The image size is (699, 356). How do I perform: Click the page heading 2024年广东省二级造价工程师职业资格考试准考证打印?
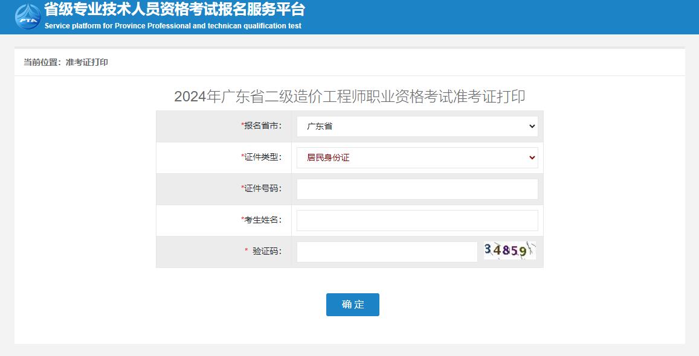(349, 97)
